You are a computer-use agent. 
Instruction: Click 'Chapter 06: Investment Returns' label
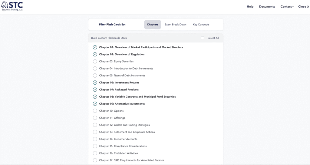coord(119,82)
